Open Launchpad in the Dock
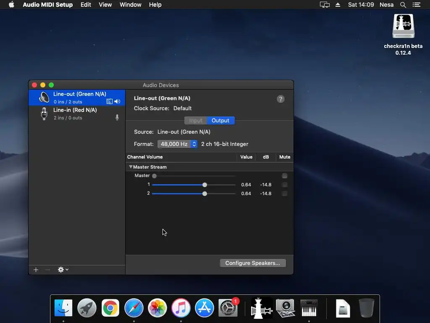Screen dimensions: 430x323 pos(87,308)
